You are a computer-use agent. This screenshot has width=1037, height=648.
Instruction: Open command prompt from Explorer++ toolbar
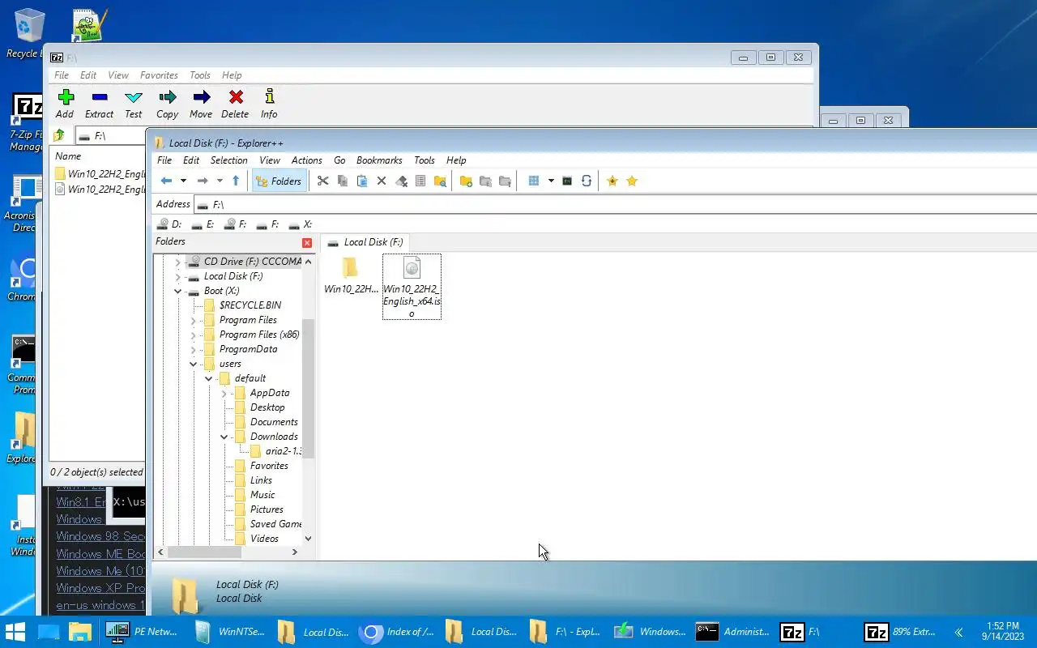pos(567,181)
